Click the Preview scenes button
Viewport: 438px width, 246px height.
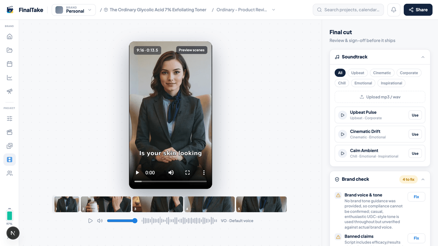pyautogui.click(x=192, y=50)
